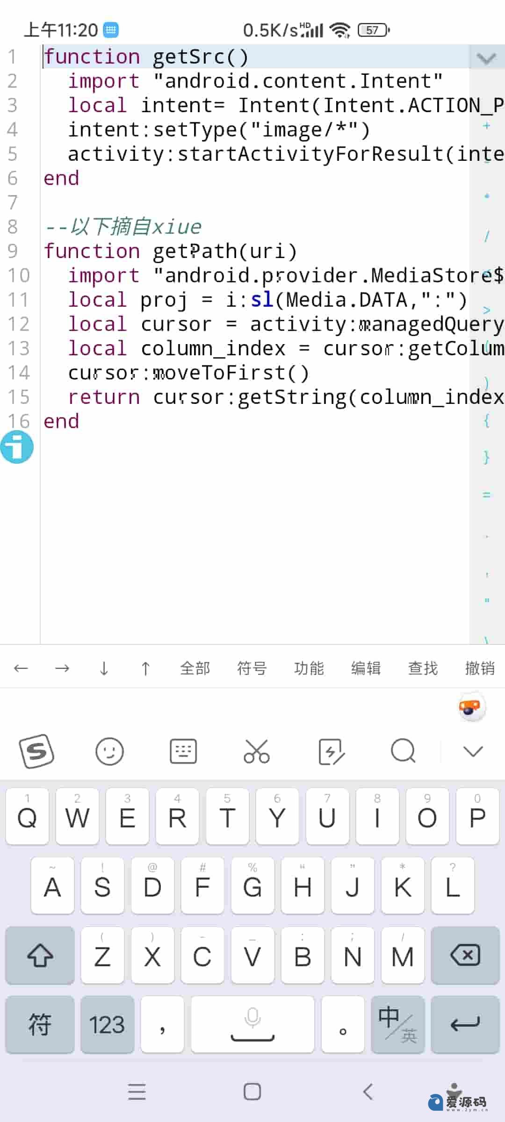Tap the Y key

coord(277,817)
